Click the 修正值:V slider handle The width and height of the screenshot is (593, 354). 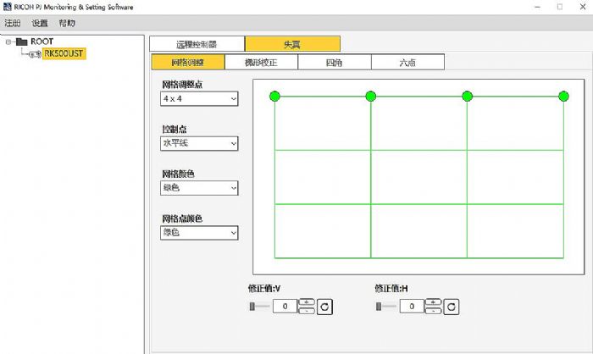[x=253, y=306]
